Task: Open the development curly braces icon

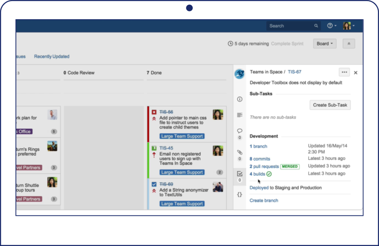Action: (239, 194)
